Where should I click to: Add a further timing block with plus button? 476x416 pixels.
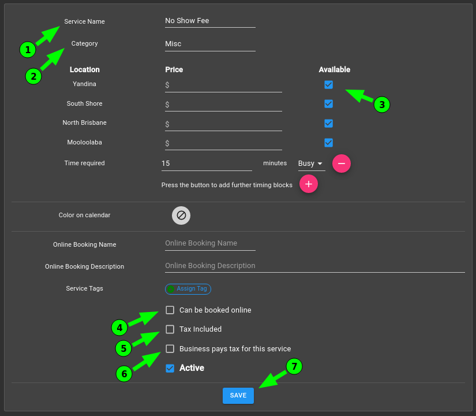pos(309,184)
